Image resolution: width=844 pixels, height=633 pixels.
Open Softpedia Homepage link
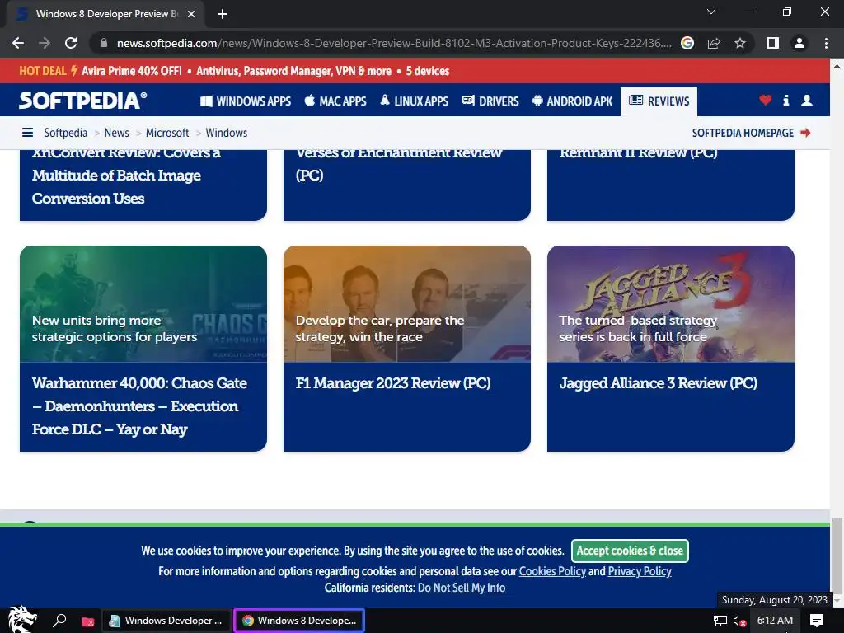click(x=752, y=133)
